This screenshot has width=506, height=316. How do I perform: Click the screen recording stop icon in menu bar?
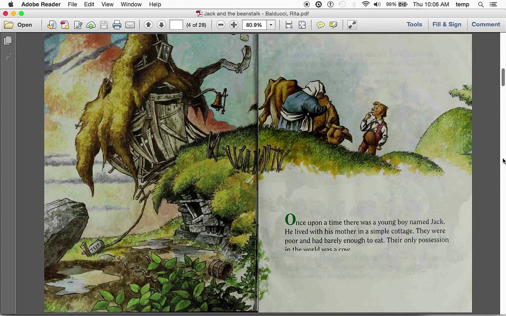[x=307, y=4]
